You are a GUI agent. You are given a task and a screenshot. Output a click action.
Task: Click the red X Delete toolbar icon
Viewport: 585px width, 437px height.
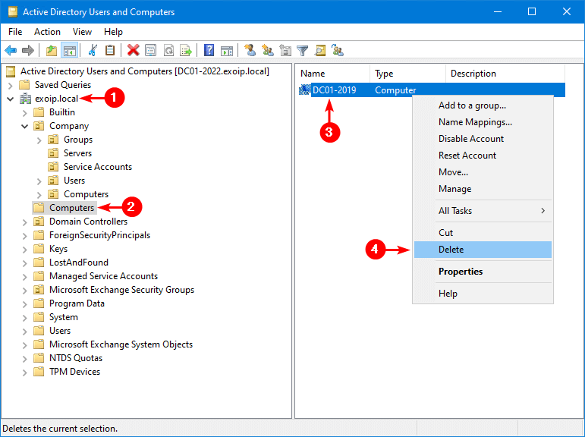pos(134,50)
